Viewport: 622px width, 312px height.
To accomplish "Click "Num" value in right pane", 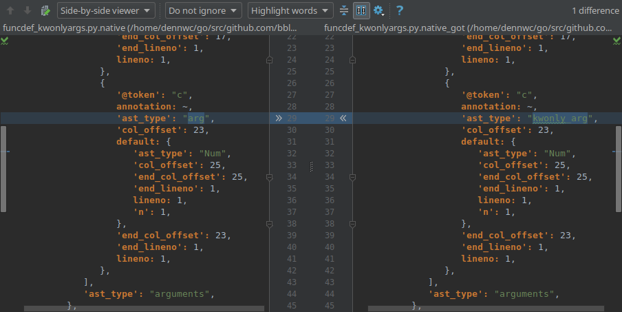I will click(x=557, y=153).
